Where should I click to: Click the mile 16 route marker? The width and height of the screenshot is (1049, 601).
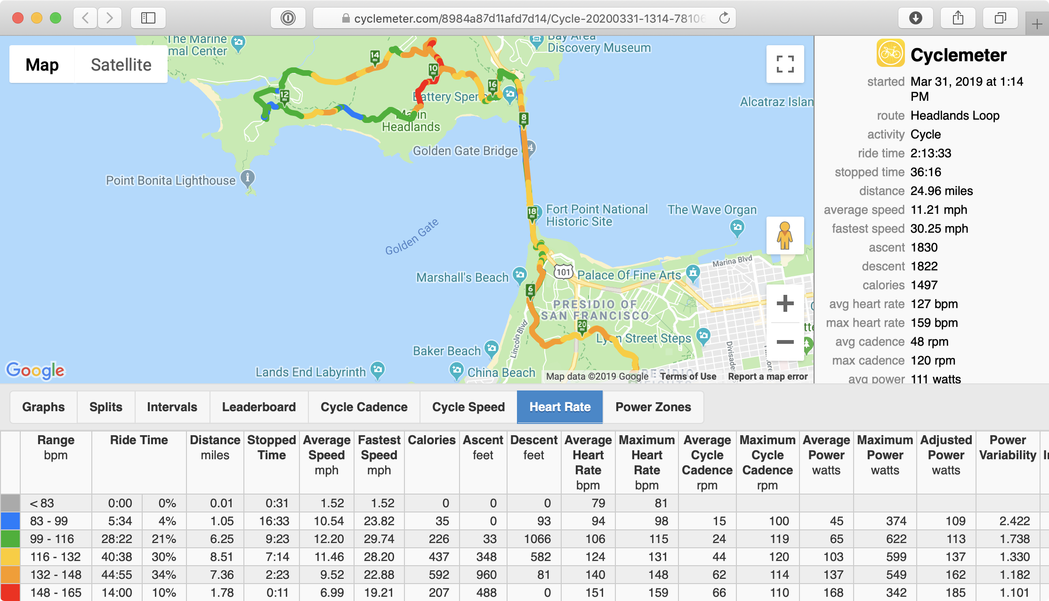(492, 87)
